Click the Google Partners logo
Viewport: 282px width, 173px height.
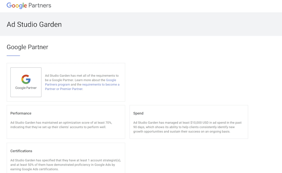pyautogui.click(x=29, y=5)
